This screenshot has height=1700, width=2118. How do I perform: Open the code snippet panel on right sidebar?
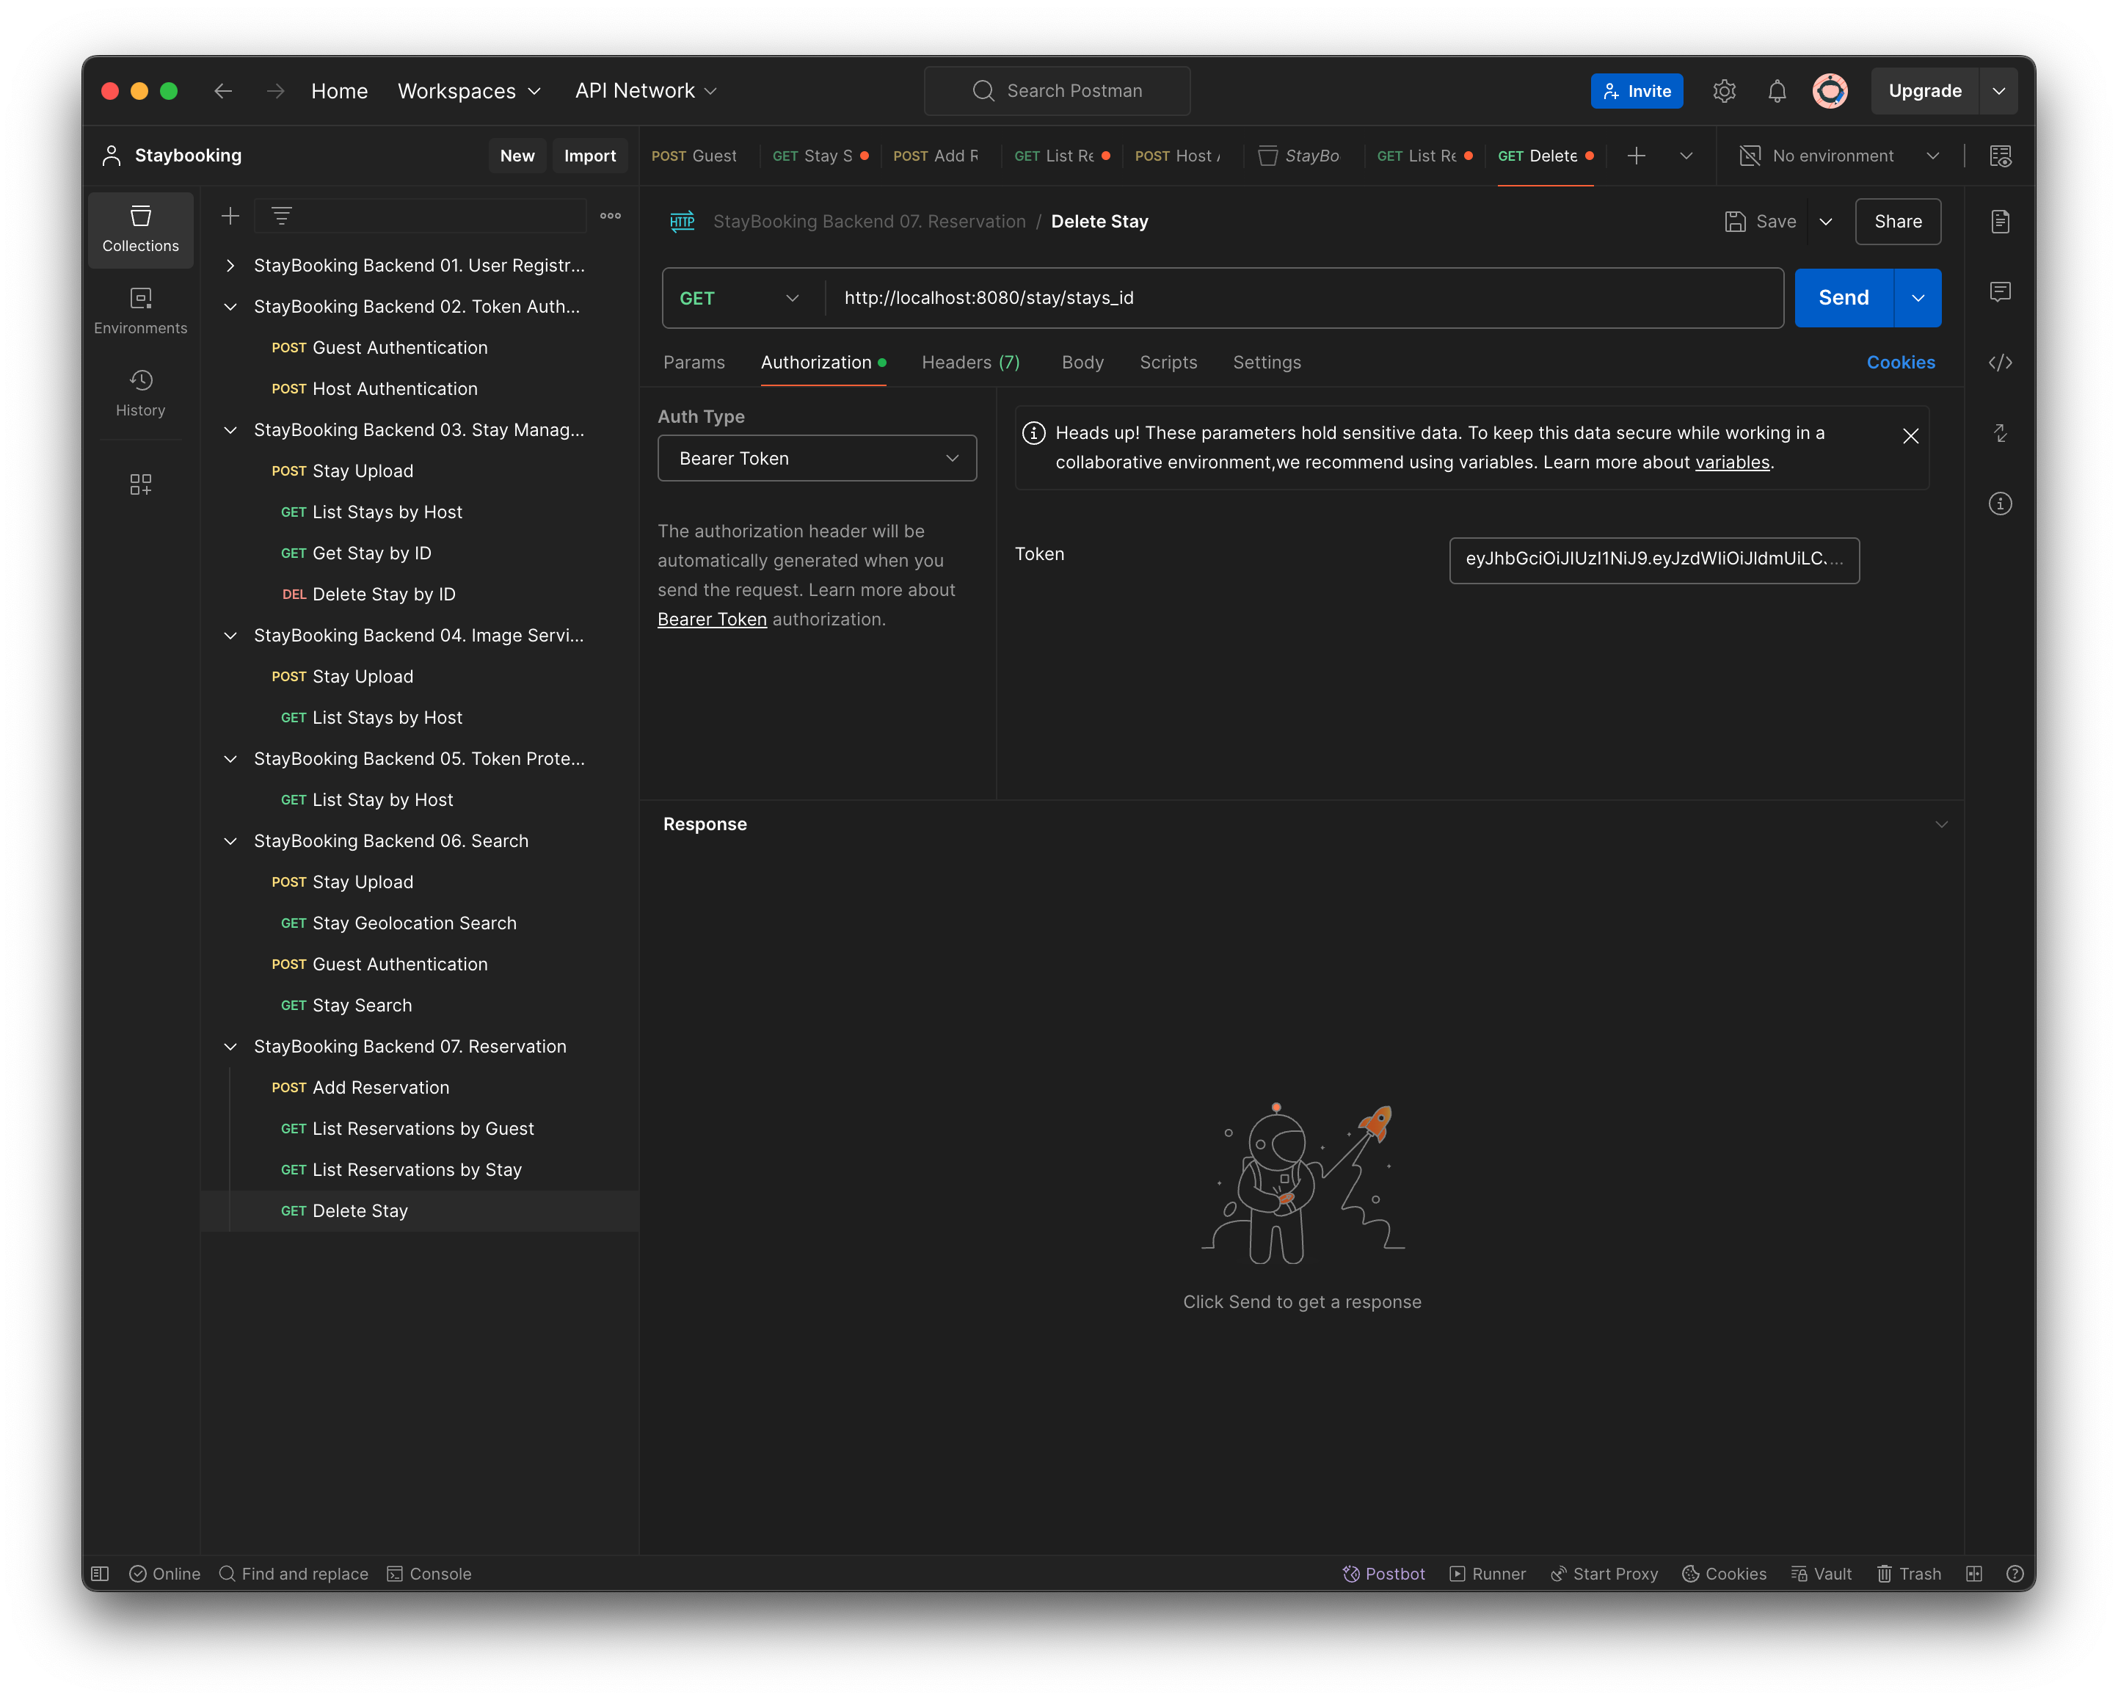tap(2000, 362)
